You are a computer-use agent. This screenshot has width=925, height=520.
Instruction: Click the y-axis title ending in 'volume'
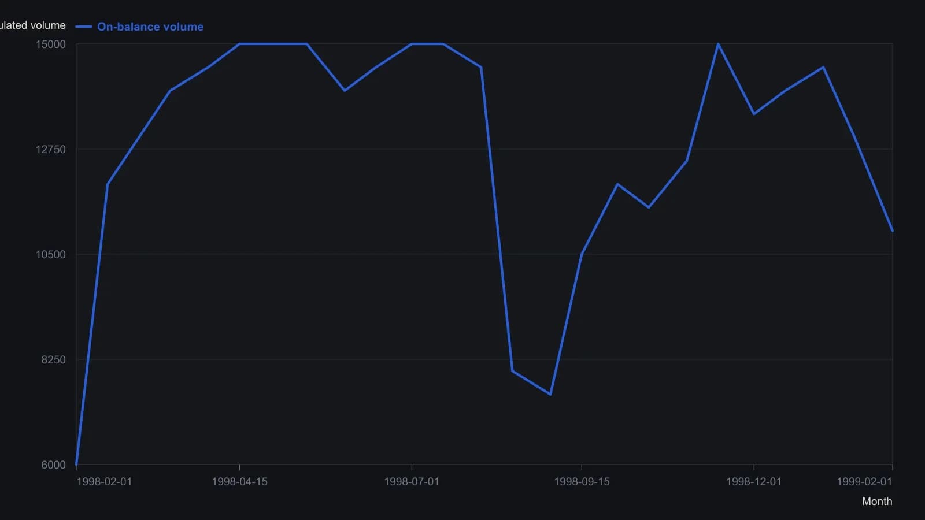click(x=33, y=25)
